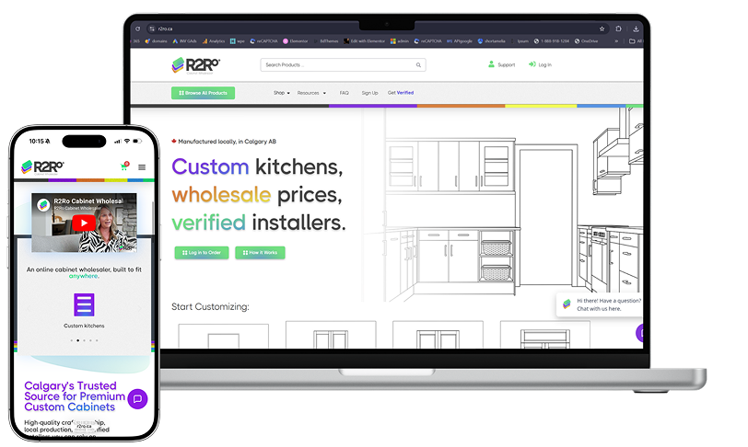
Task: Open the purple chat button on the phone
Action: pos(137,399)
